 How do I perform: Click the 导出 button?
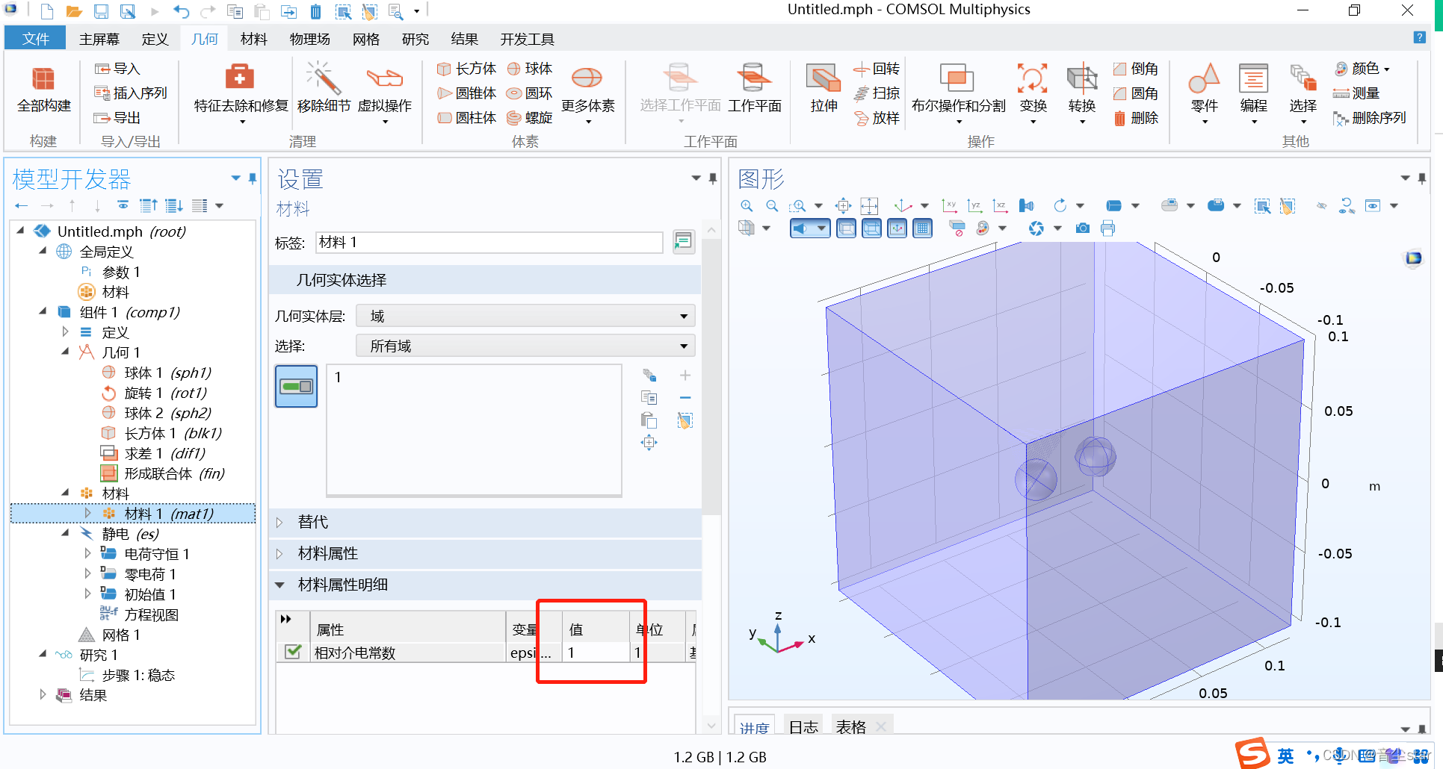(117, 118)
